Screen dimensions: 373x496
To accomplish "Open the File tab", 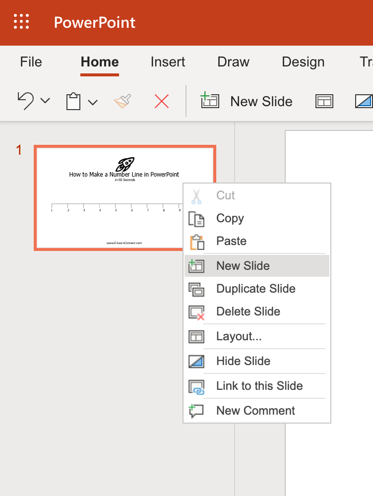I will coord(31,62).
